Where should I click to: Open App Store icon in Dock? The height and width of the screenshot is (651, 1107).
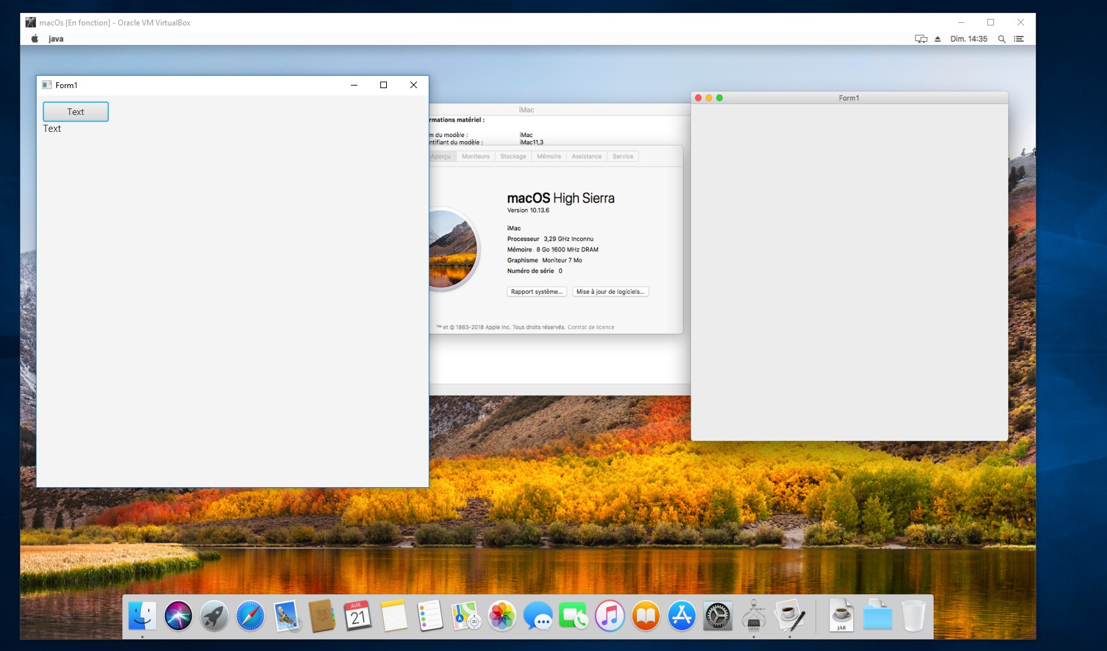click(x=682, y=616)
